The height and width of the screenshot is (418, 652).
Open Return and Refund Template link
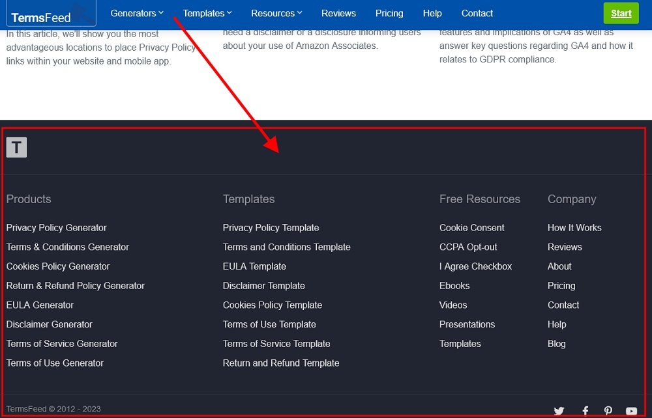click(281, 363)
